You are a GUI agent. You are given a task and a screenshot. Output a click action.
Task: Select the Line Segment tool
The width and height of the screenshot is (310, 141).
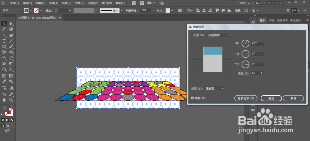coord(11,41)
